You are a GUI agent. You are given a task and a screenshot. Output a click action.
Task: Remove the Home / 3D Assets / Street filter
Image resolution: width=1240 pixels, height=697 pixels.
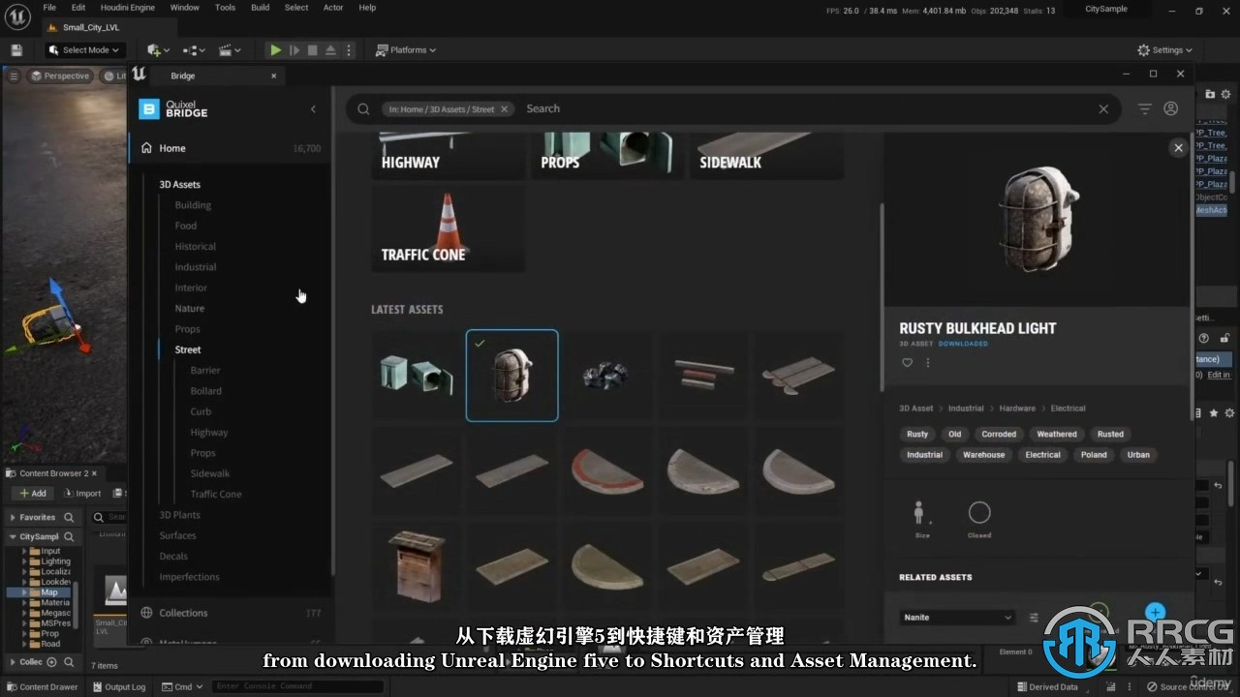(504, 109)
